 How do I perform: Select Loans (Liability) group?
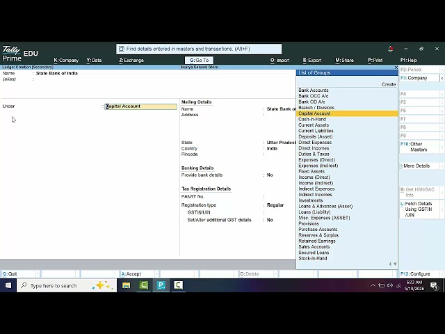coord(347,212)
